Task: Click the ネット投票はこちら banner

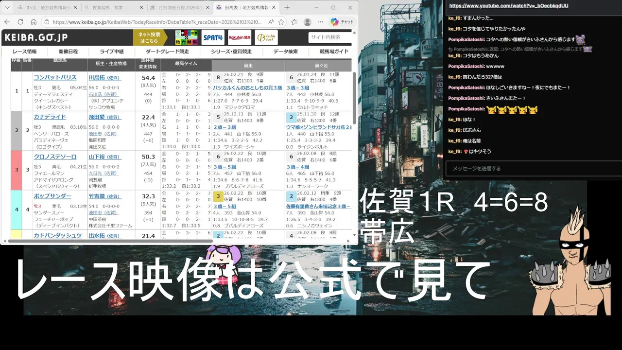Action: point(150,37)
